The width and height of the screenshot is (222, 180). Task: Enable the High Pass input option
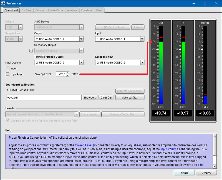[7, 74]
